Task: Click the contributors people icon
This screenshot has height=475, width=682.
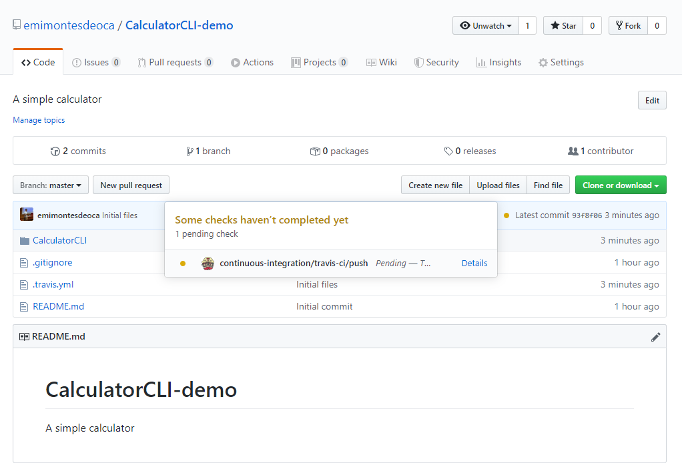Action: 573,151
